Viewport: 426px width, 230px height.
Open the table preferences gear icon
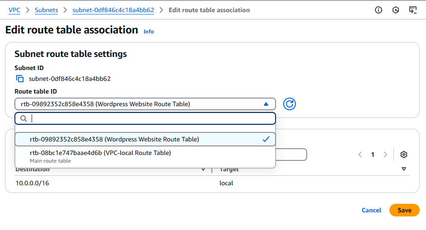point(404,155)
